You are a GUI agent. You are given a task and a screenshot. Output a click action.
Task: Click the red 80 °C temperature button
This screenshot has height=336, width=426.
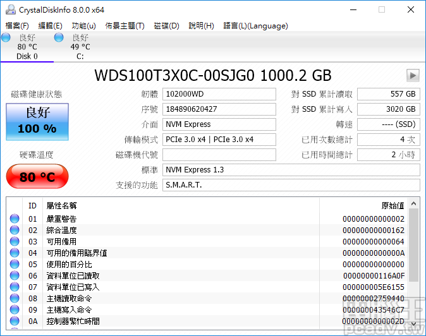coord(37,176)
